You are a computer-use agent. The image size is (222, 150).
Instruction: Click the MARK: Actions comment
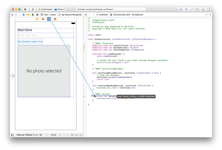pos(101,94)
